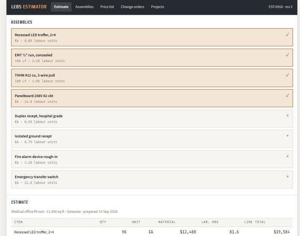Screen dimensions: 300x236
Task: Click plus icon for Emergency transfer switch
Action: tap(287, 176)
